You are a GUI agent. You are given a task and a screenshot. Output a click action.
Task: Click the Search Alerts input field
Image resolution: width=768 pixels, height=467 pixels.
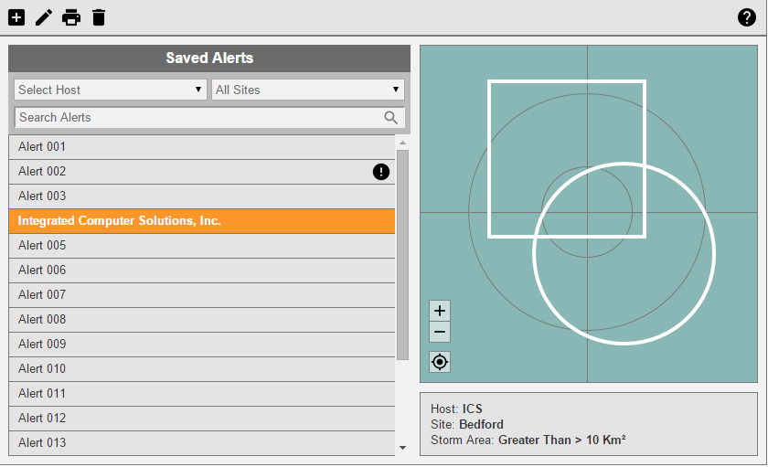coord(197,117)
